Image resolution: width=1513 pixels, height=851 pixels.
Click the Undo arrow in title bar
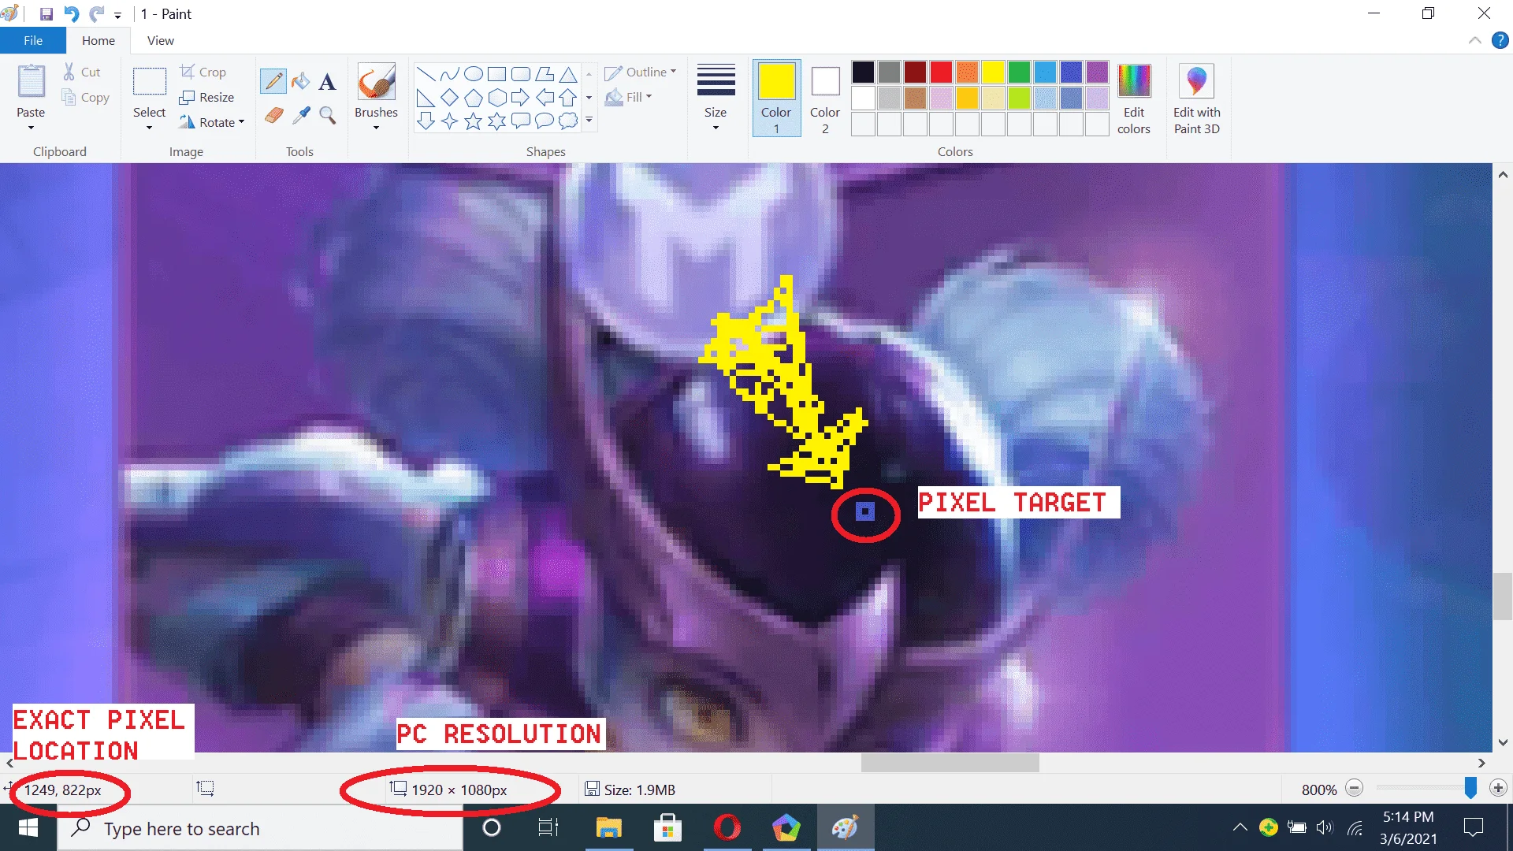click(71, 14)
